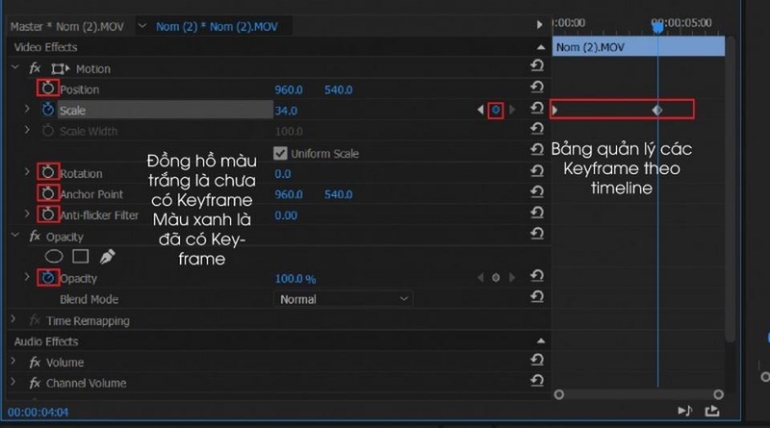The width and height of the screenshot is (770, 428).
Task: Select the pen mask tool under Opacity
Action: pos(107,256)
